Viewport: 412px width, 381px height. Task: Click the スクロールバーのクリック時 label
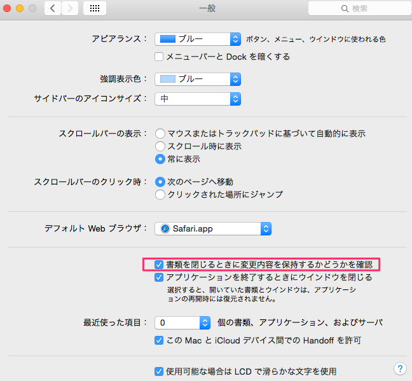pyautogui.click(x=90, y=182)
